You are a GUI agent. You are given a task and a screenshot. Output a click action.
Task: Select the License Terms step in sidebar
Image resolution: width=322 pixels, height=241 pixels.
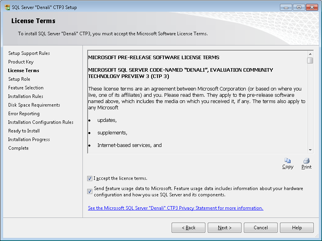24,71
